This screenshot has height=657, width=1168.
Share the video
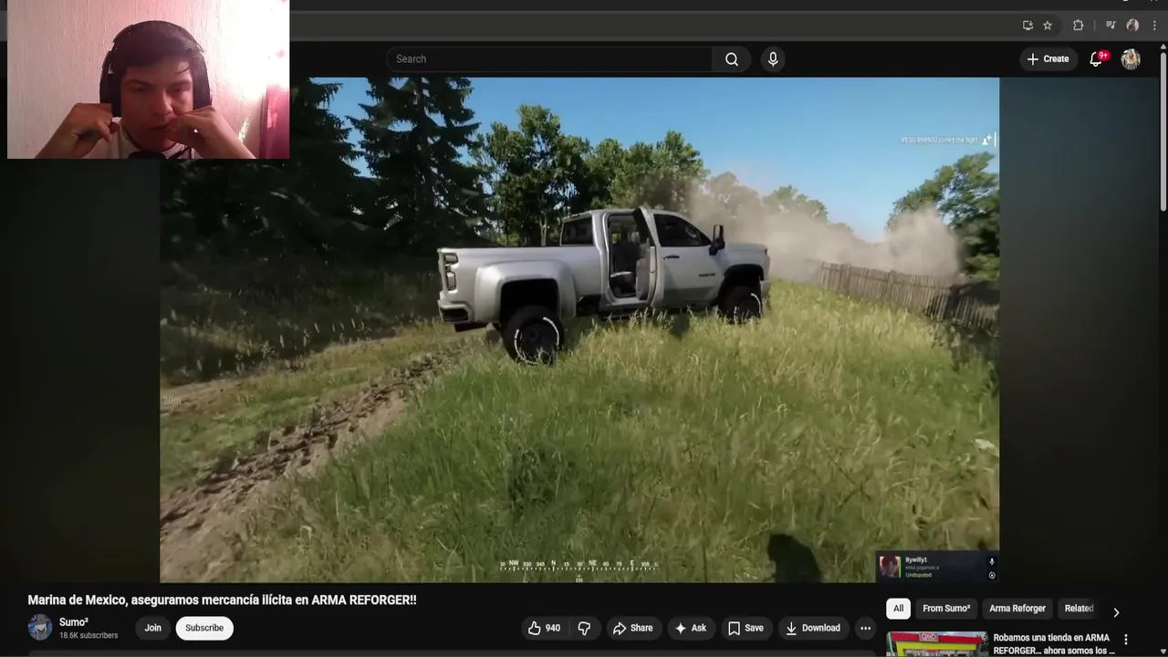(x=632, y=628)
